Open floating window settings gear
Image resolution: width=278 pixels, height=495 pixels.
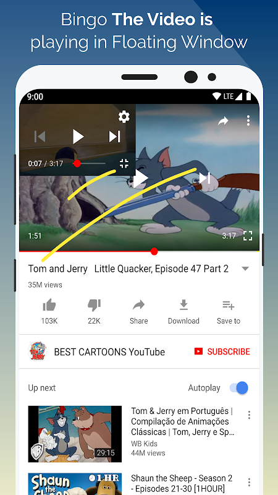pos(124,117)
